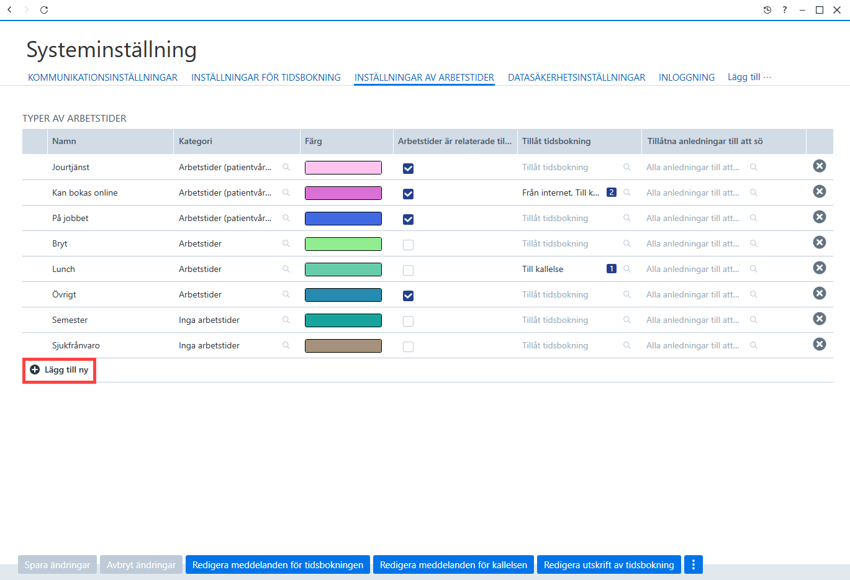Enable the Bryt row checkbox
The image size is (850, 580).
coord(408,245)
